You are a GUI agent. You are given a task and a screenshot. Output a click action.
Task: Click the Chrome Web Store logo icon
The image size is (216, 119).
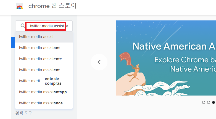tap(20, 6)
